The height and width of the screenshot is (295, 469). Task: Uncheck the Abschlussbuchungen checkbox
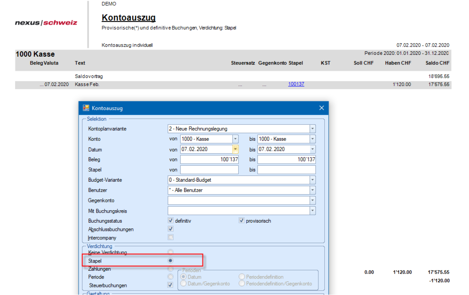(x=171, y=229)
